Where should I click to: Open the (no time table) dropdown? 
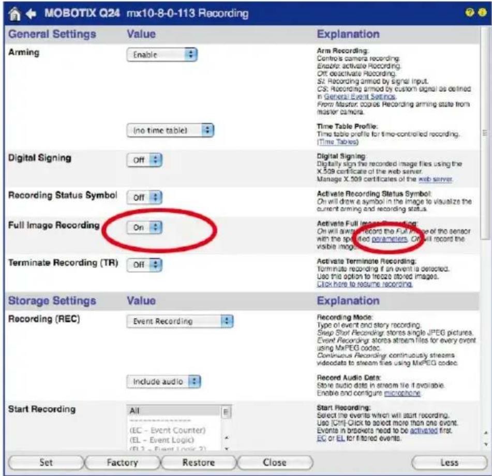[x=170, y=130]
